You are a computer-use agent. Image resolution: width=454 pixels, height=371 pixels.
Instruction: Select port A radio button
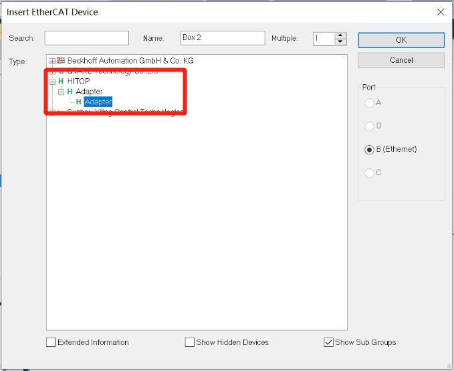pos(369,103)
